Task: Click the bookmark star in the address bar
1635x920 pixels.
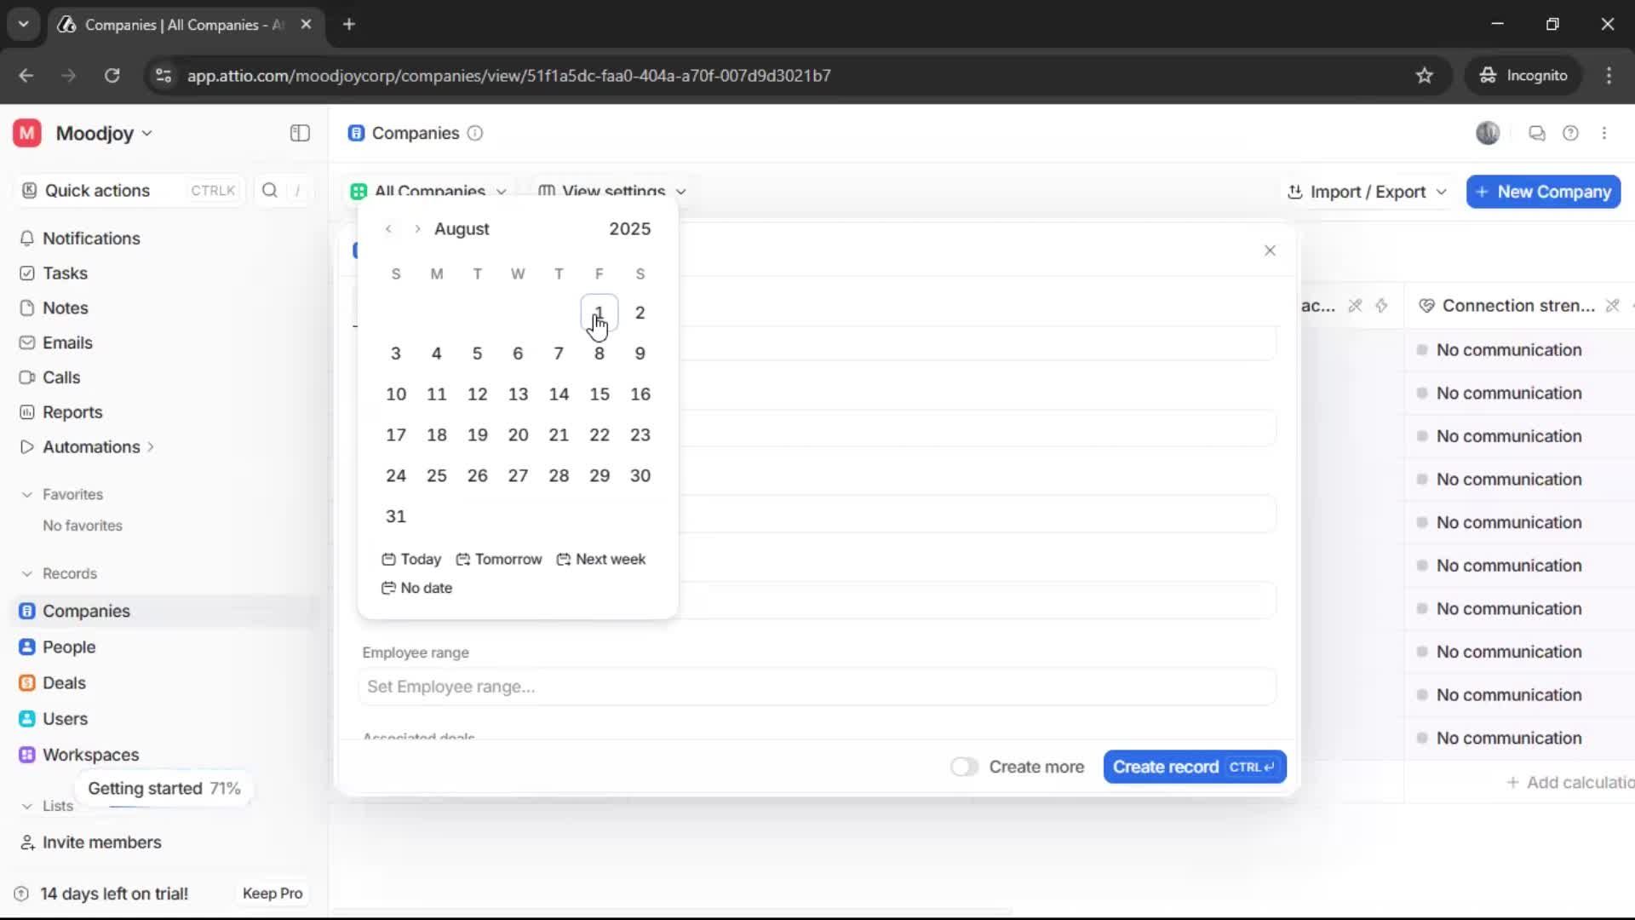Action: pyautogui.click(x=1425, y=75)
